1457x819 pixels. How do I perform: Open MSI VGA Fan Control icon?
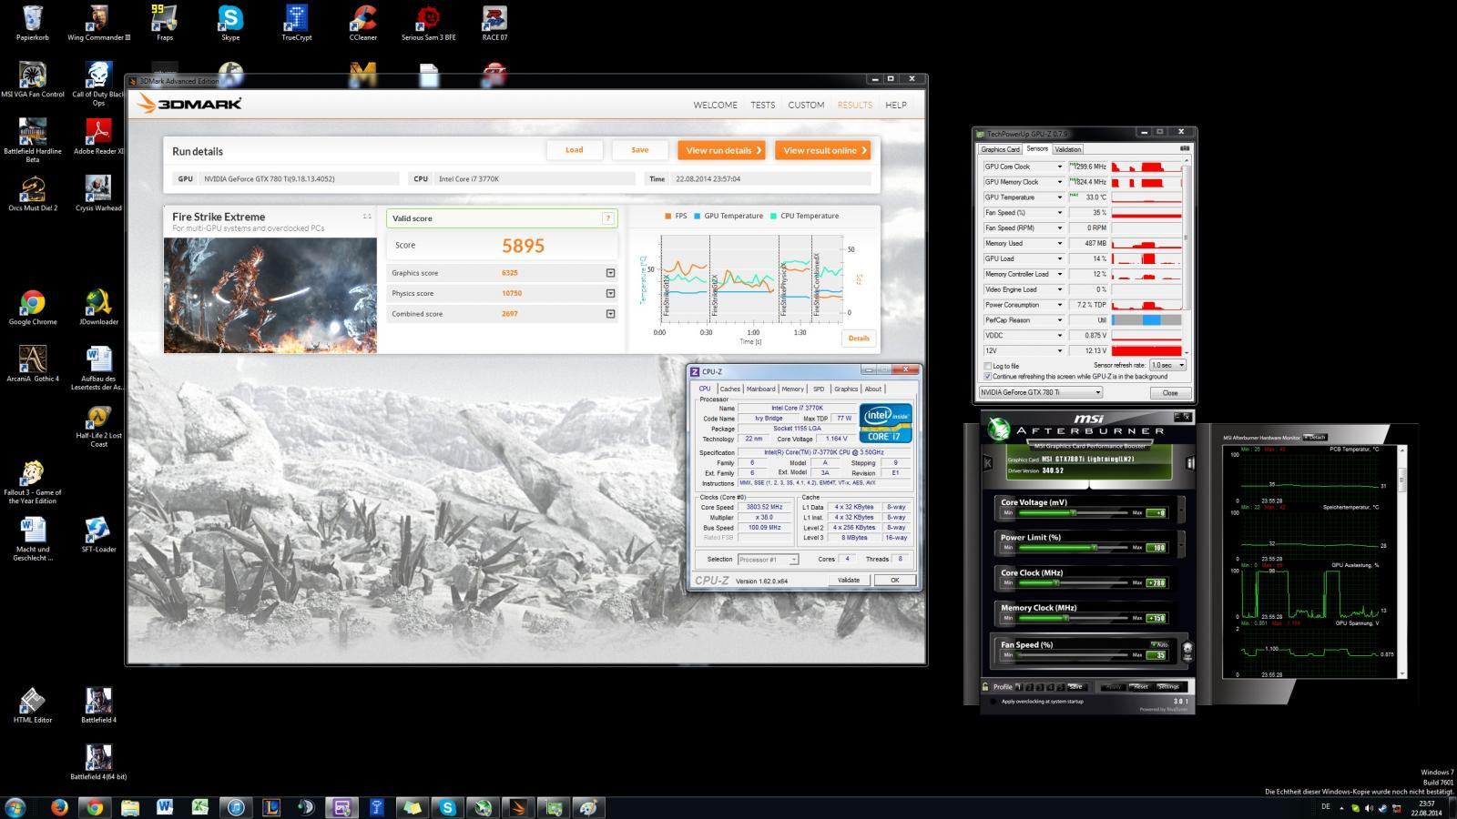33,79
